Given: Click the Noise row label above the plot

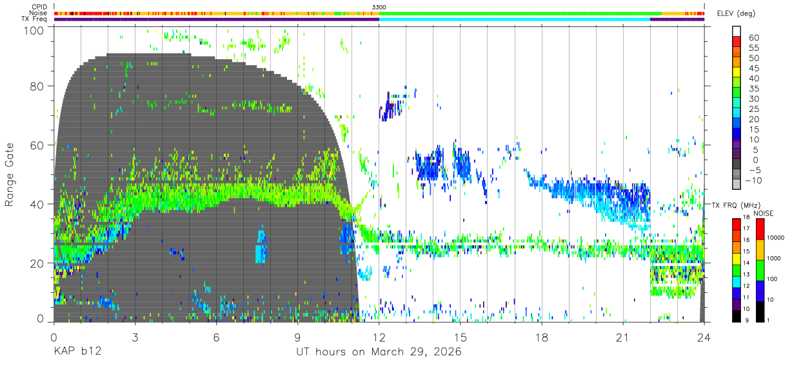Looking at the screenshot, I should [38, 13].
